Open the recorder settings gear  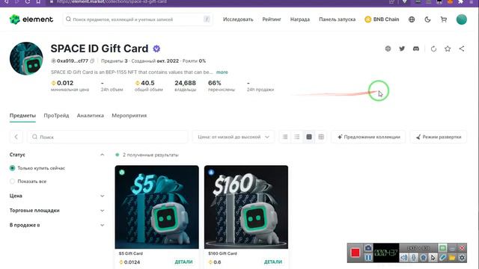(x=462, y=258)
